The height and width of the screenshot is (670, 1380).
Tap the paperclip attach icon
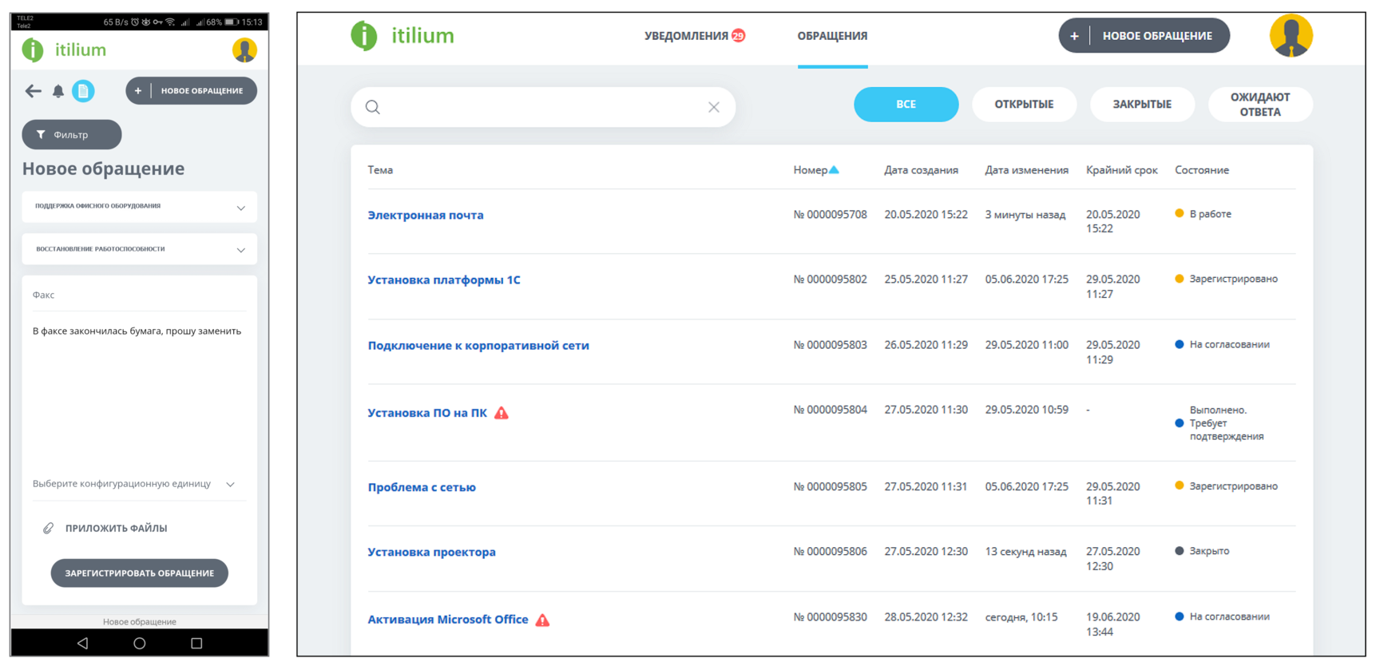click(x=48, y=528)
